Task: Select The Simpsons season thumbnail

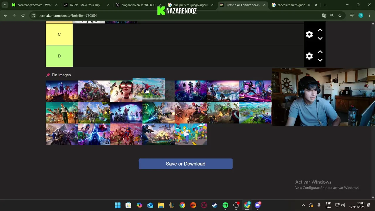Action: click(191, 134)
